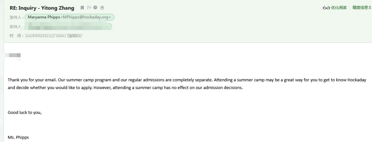This screenshot has width=372, height=142.
Task: Set a reminder using the clock icon
Action: click(95, 8)
